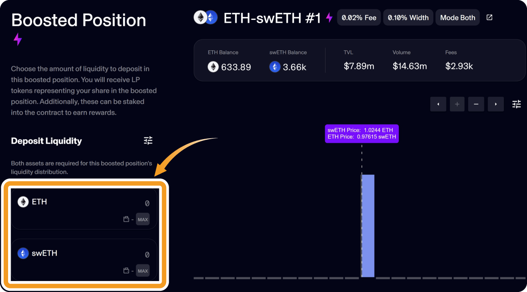
Task: Zoom out chart with minus button
Action: 476,104
